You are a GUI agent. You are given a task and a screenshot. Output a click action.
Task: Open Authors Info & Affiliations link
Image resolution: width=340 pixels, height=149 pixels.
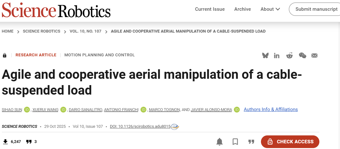(x=271, y=109)
